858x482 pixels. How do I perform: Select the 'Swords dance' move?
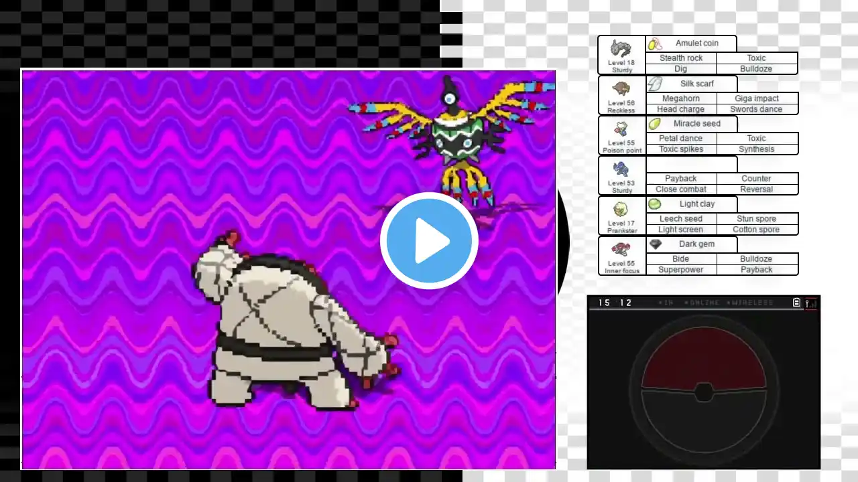point(757,109)
